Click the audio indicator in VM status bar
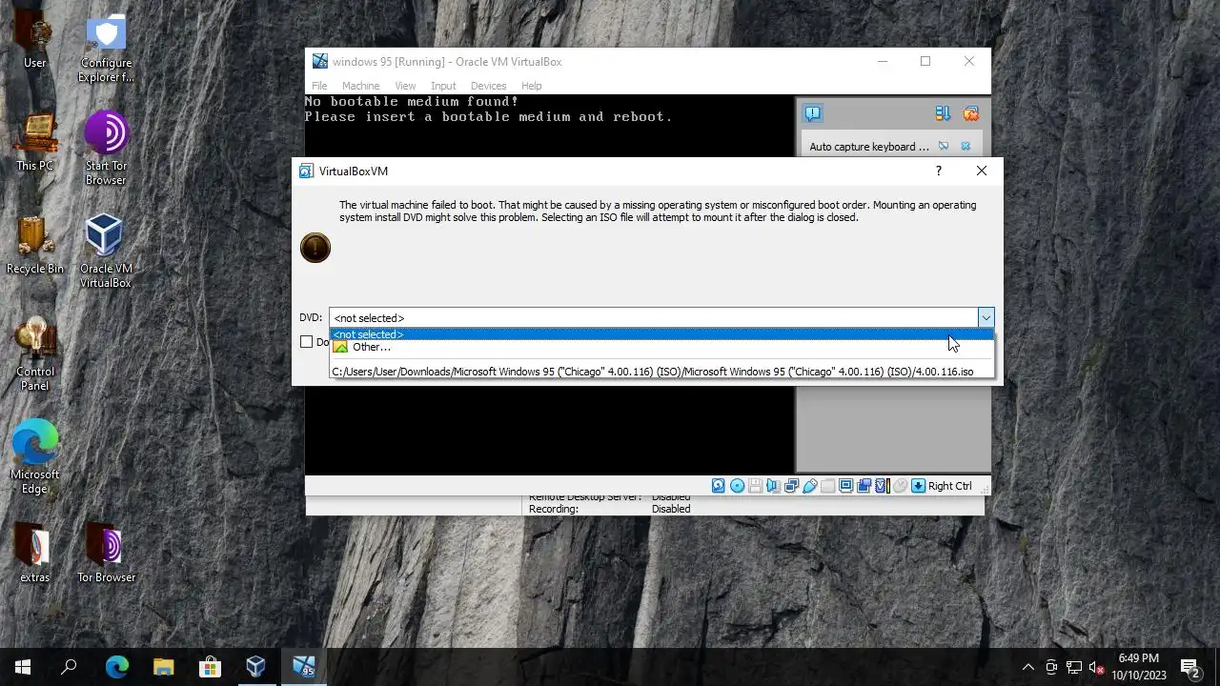 coord(773,486)
